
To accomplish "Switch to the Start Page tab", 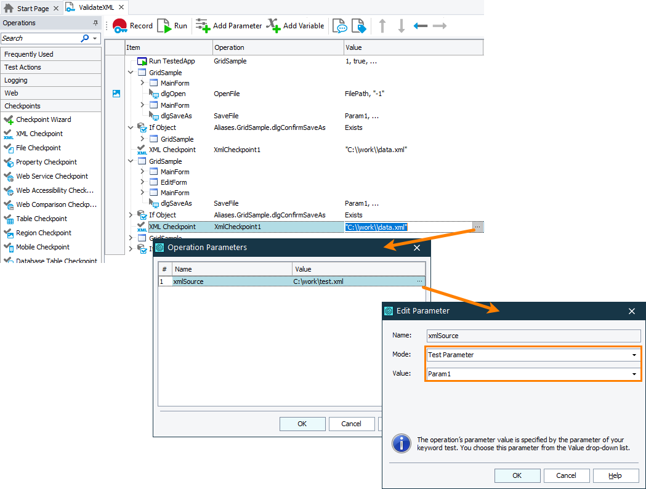I will (x=31, y=9).
